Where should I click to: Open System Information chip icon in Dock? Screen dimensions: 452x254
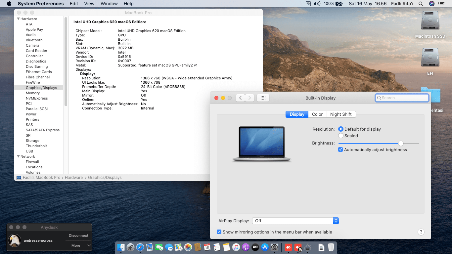pyautogui.click(x=308, y=247)
